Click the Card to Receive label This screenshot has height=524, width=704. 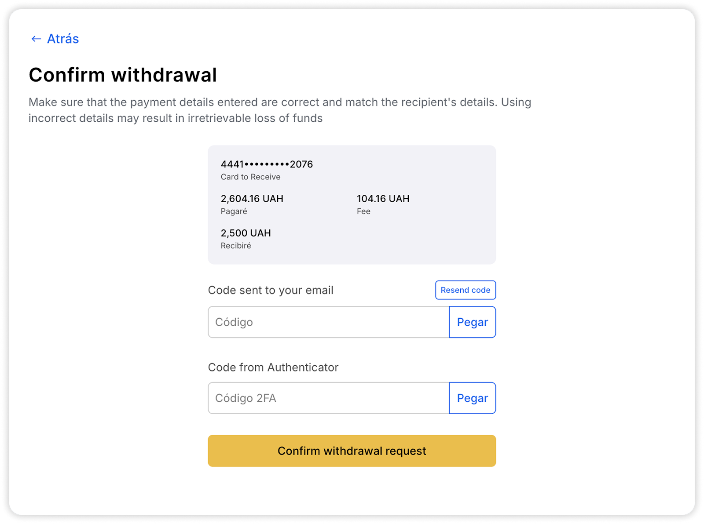(250, 177)
